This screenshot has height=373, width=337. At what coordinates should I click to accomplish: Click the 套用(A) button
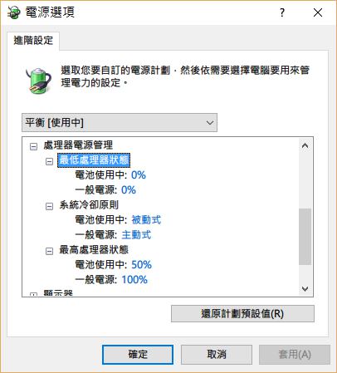point(295,355)
